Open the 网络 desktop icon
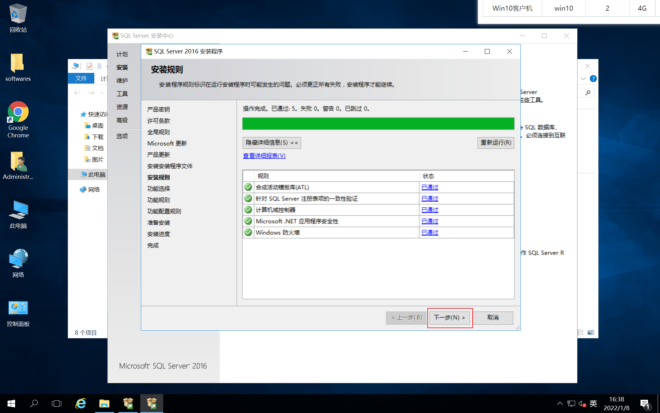This screenshot has height=413, width=660. [x=18, y=263]
